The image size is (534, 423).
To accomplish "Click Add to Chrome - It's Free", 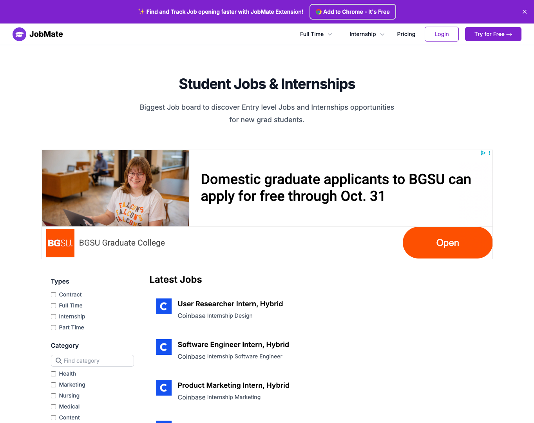I will coord(352,11).
